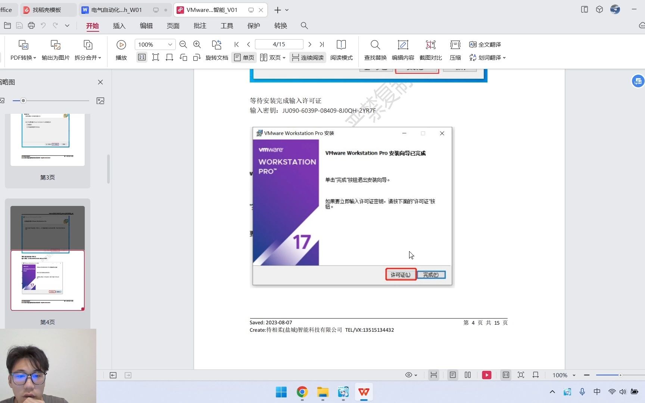The height and width of the screenshot is (403, 645).
Task: Enter 阅读模式 reading mode
Action: pyautogui.click(x=341, y=50)
